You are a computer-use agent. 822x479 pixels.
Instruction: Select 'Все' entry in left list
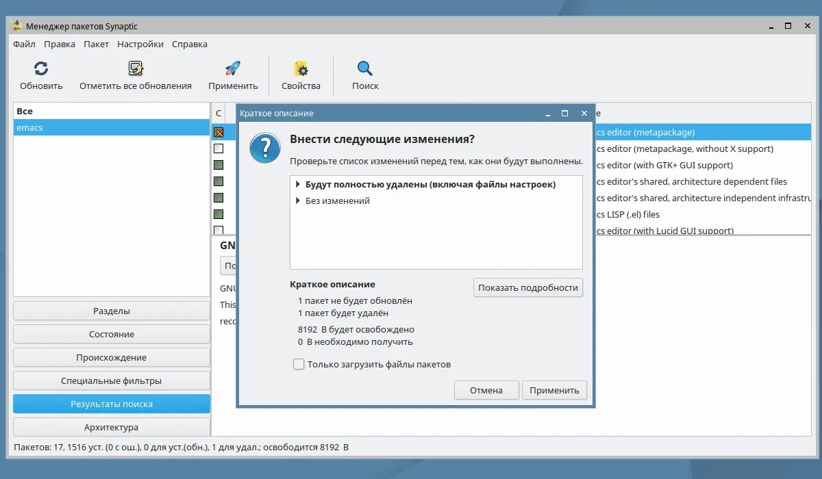click(x=112, y=111)
